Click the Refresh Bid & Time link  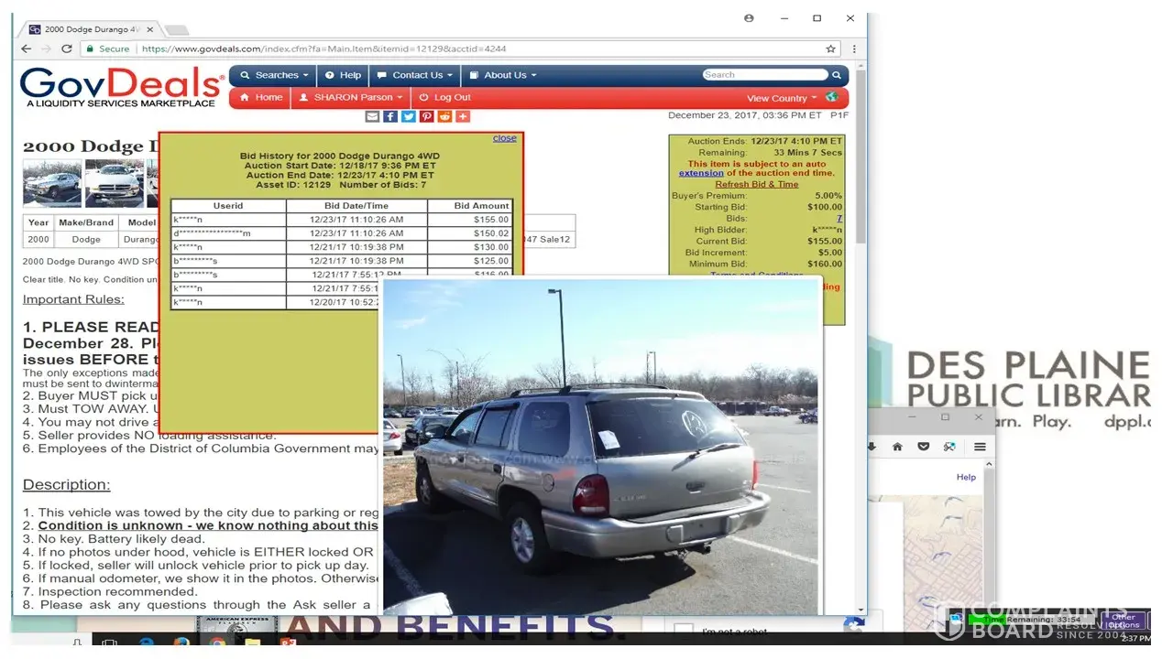point(756,184)
